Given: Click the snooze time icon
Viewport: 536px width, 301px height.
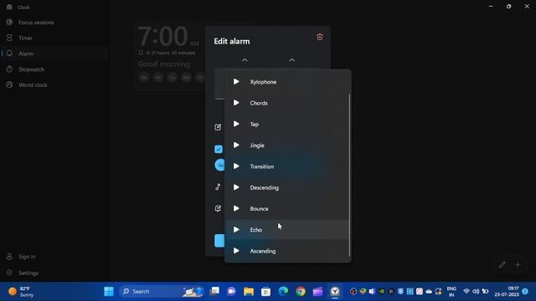Looking at the screenshot, I should [218, 208].
